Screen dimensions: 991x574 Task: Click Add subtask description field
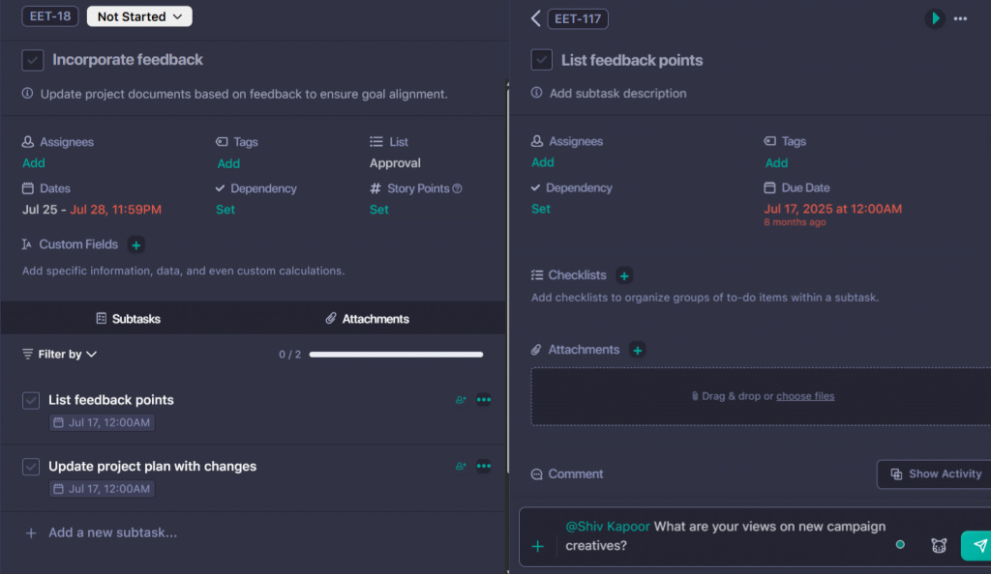click(x=617, y=94)
